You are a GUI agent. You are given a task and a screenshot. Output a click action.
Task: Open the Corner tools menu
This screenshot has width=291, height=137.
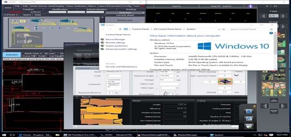[47, 6]
